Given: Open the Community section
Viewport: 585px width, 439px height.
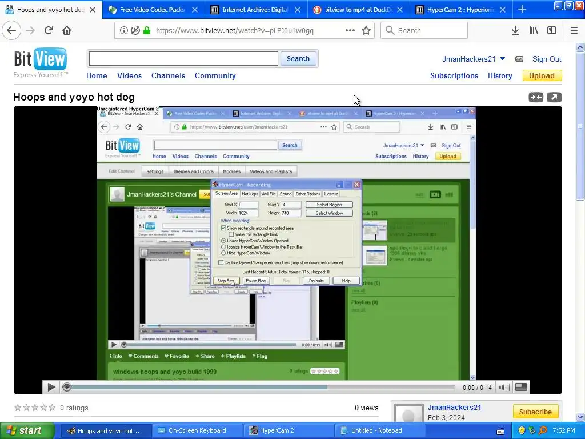Looking at the screenshot, I should point(215,76).
